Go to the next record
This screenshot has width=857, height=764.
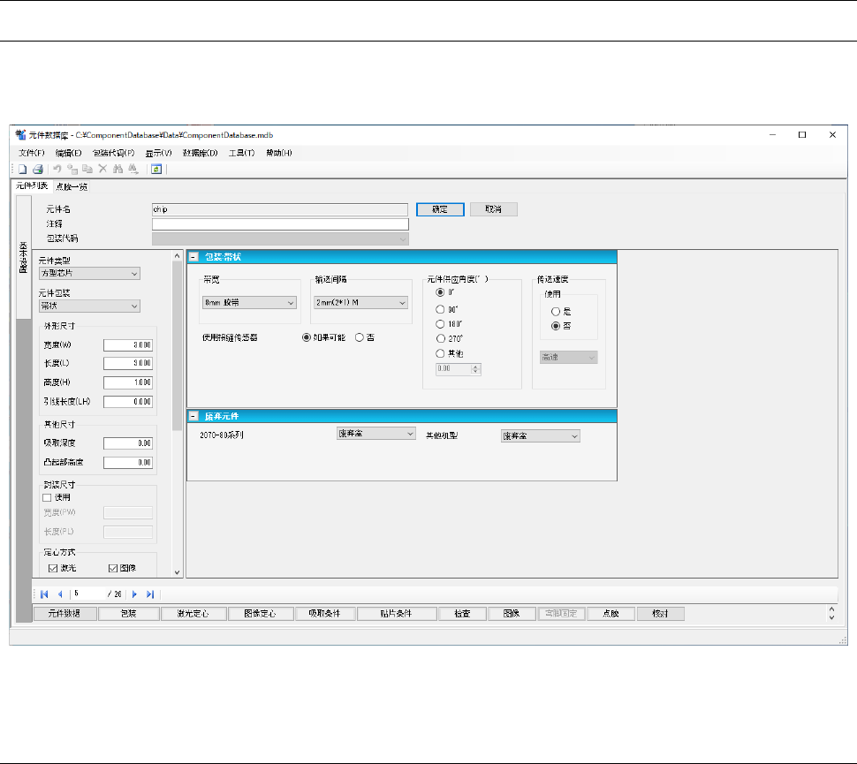135,594
